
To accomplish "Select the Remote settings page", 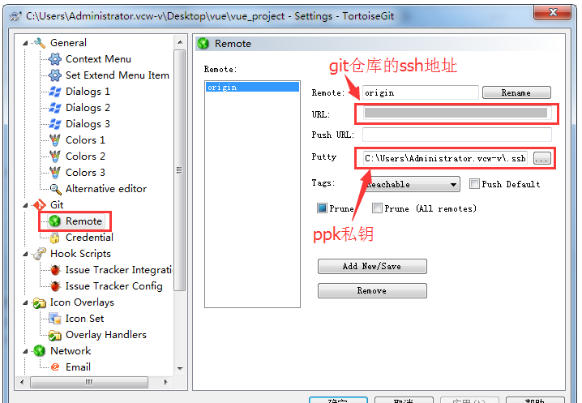I will click(x=83, y=221).
